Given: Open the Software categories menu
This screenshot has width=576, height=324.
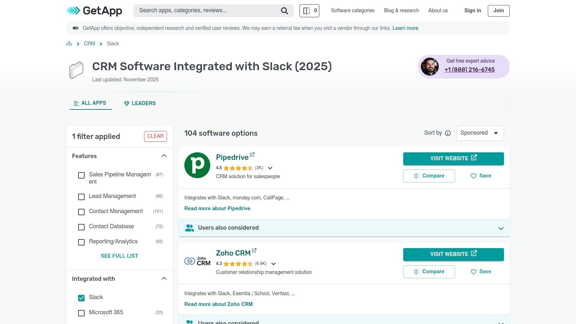Looking at the screenshot, I should (x=352, y=10).
